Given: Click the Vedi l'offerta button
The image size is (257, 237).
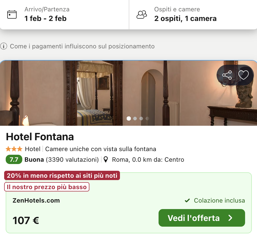Looking at the screenshot, I should (x=202, y=218).
